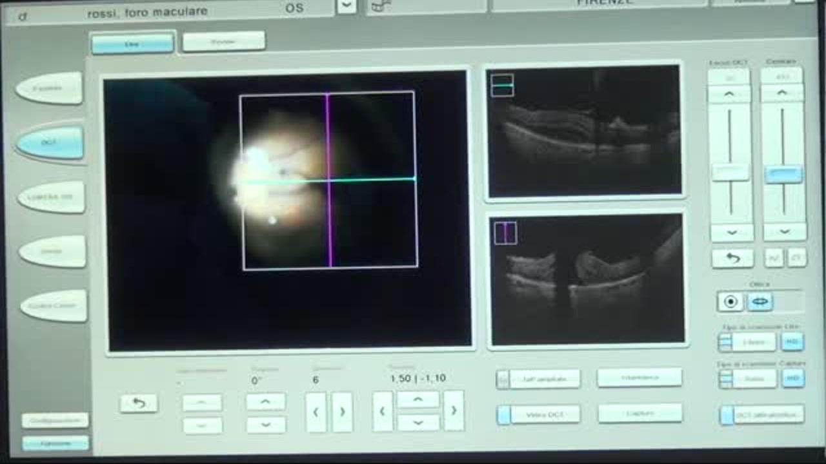
Task: Click the undo arrow below the fundus view
Action: pyautogui.click(x=138, y=403)
